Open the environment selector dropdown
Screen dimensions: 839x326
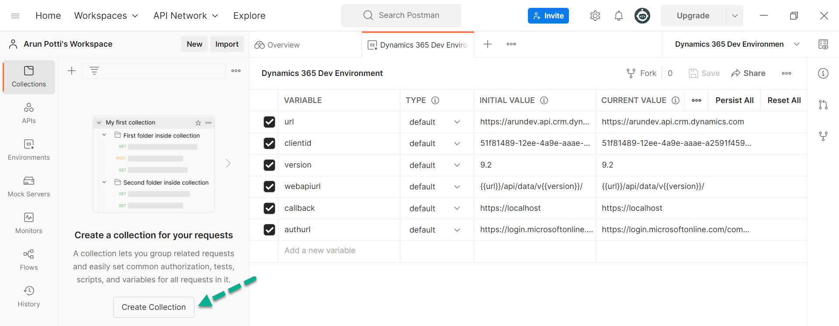pyautogui.click(x=737, y=44)
